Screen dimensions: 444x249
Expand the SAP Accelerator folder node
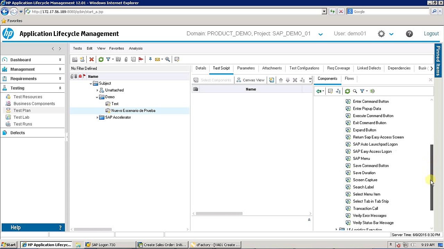pos(97,118)
